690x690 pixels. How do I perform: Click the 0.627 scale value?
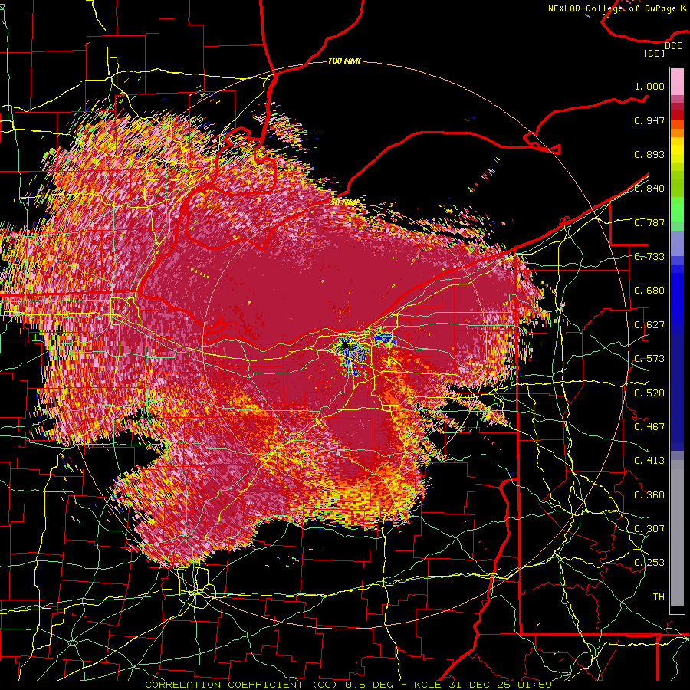point(649,325)
